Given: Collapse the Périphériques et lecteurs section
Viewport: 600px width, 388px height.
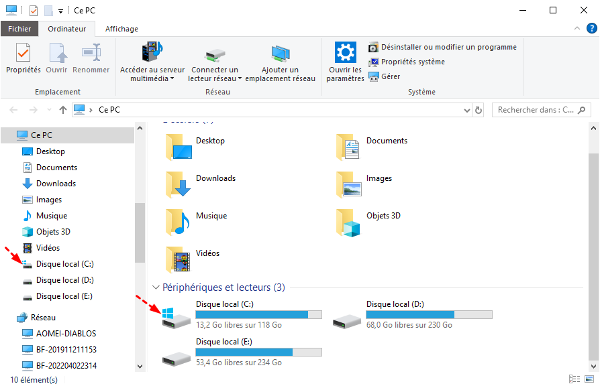Looking at the screenshot, I should (x=156, y=287).
